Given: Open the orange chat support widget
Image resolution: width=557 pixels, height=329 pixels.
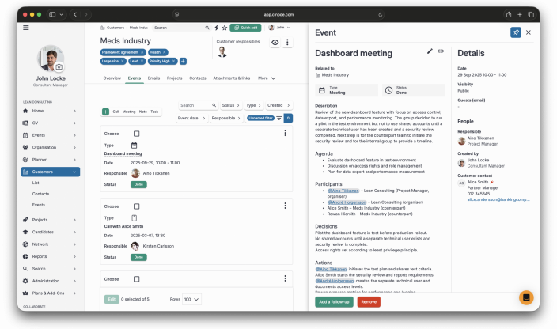Looking at the screenshot, I should pos(525,297).
